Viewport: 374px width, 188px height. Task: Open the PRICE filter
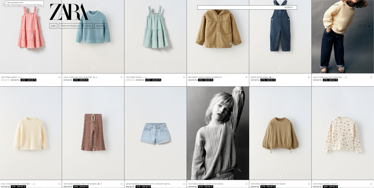[88, 26]
